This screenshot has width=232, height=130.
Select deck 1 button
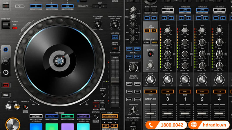pyautogui.click(x=6, y=50)
